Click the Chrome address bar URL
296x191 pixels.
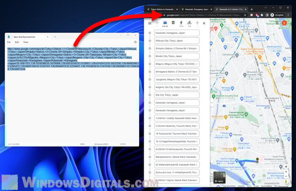[x=203, y=15]
